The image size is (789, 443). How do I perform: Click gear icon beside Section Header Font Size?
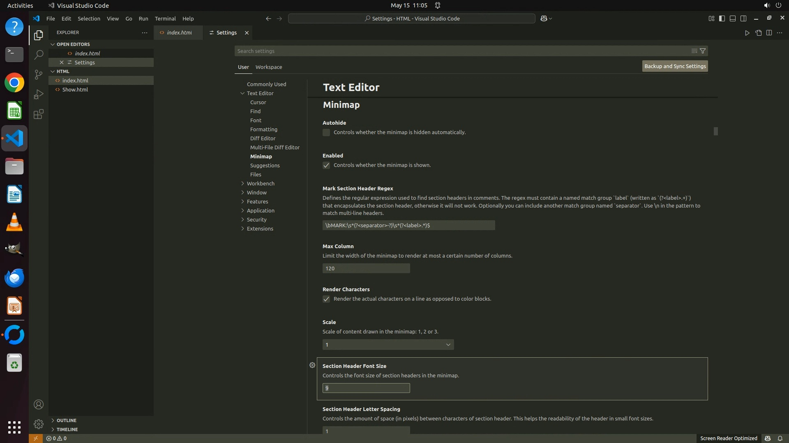pyautogui.click(x=312, y=365)
